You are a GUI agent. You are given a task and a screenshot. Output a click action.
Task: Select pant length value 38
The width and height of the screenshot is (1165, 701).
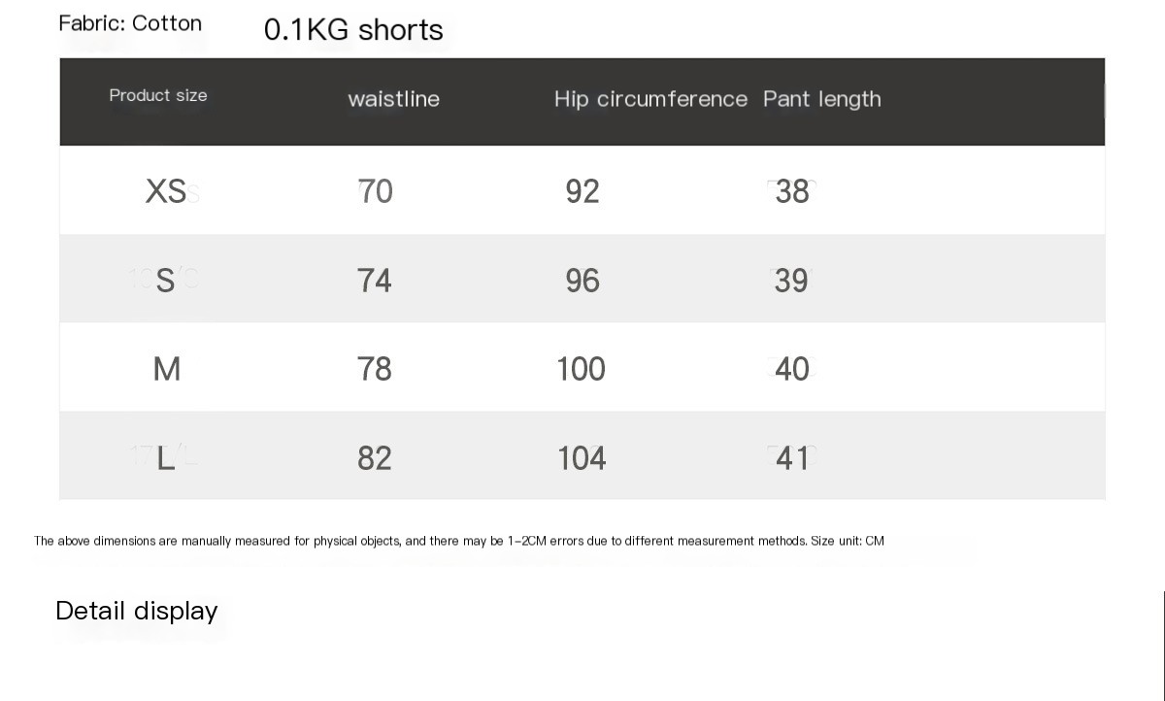tap(792, 191)
